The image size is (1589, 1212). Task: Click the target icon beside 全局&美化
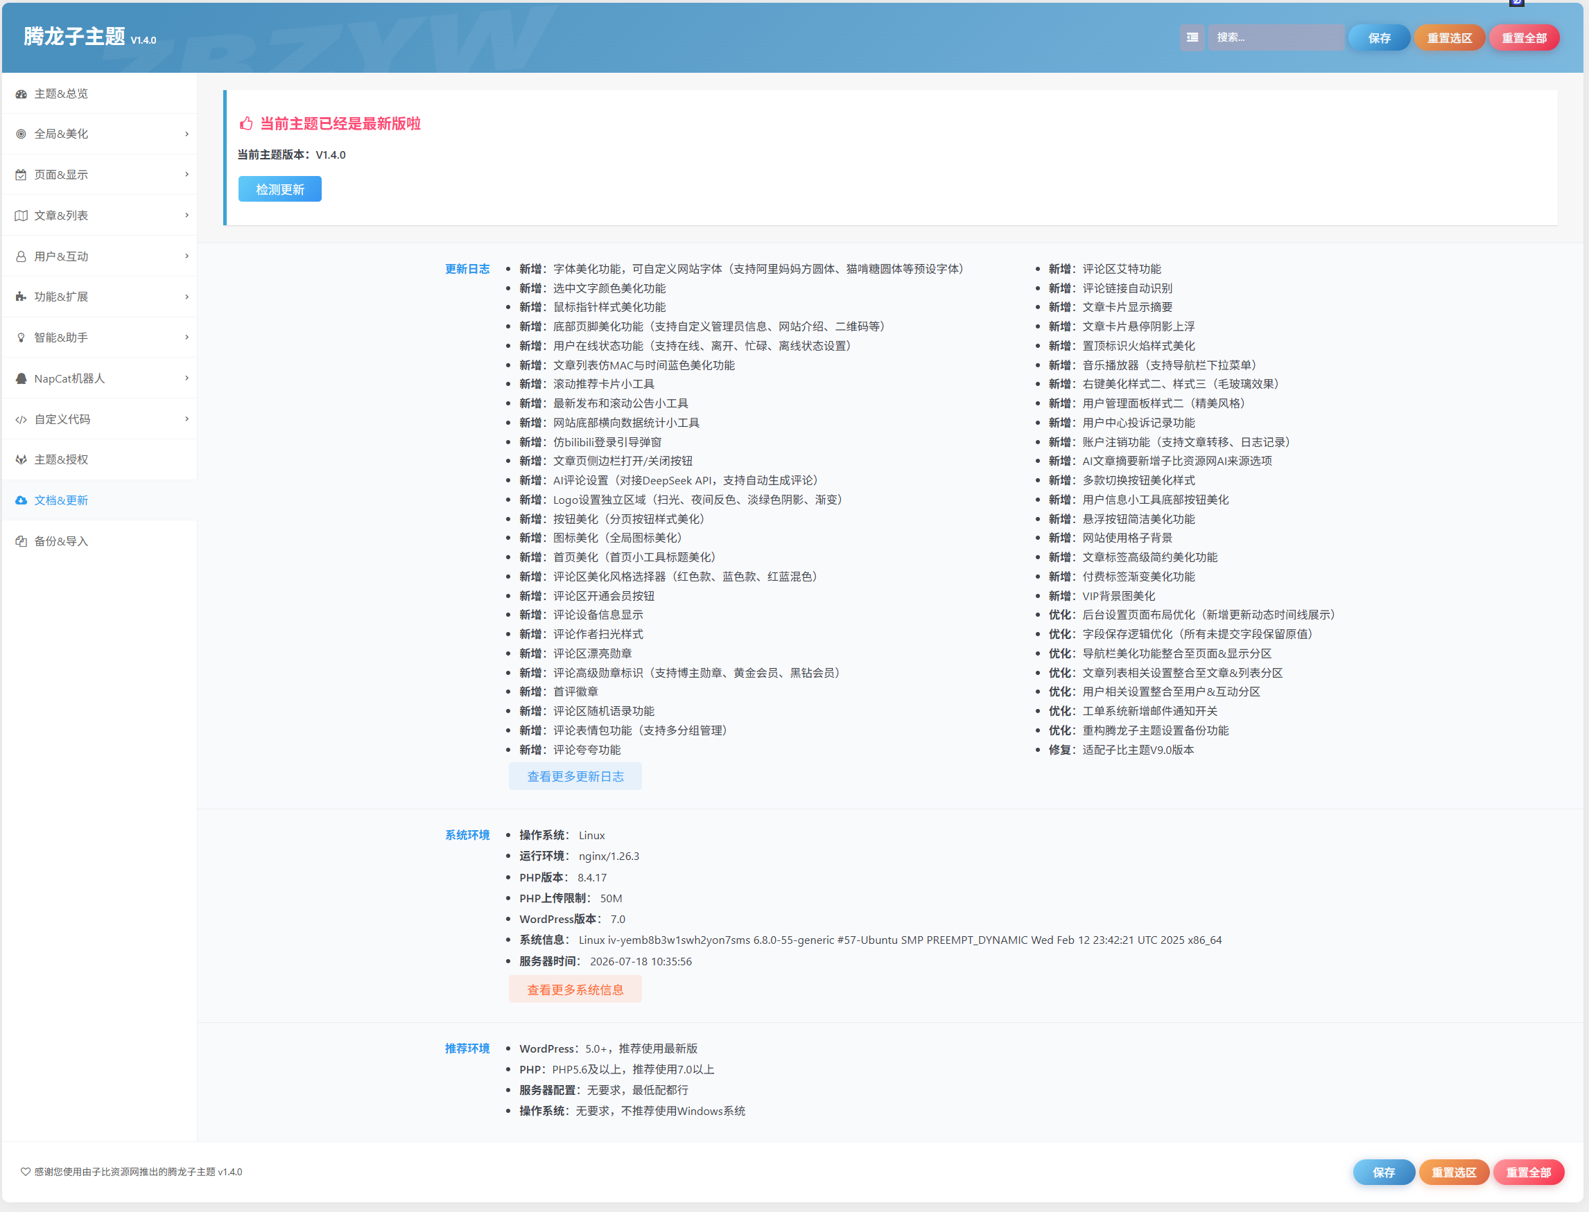[21, 134]
